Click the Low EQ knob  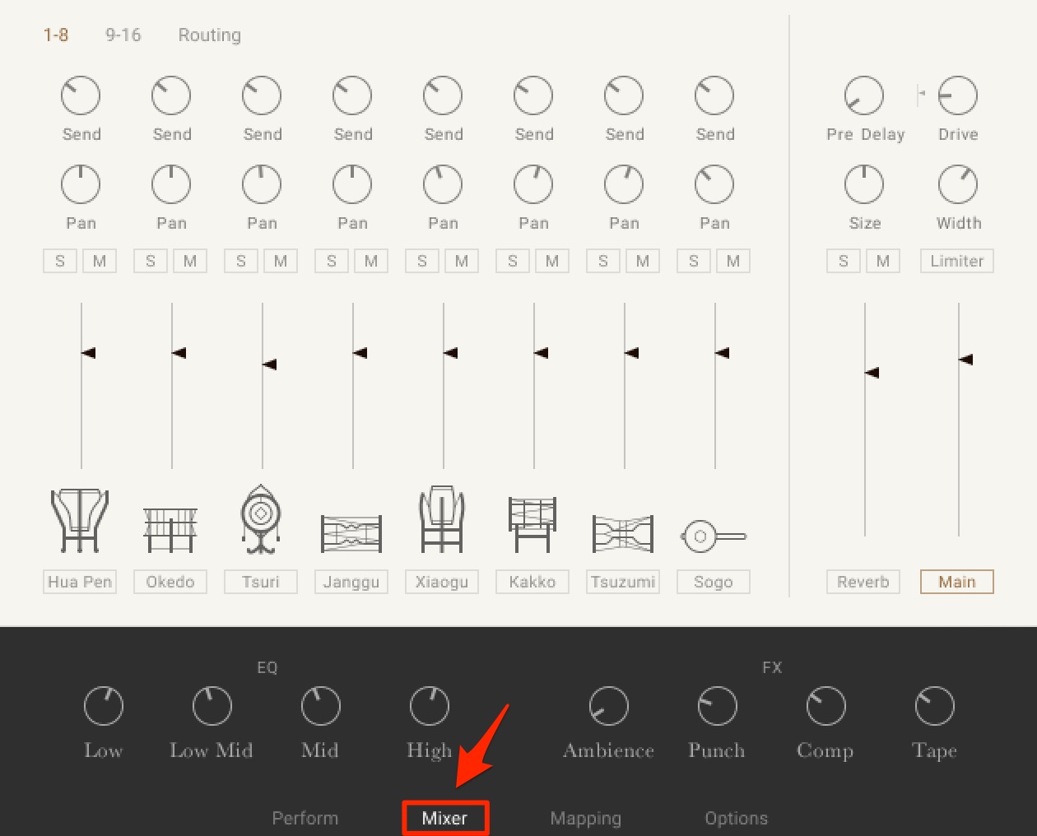click(x=104, y=706)
